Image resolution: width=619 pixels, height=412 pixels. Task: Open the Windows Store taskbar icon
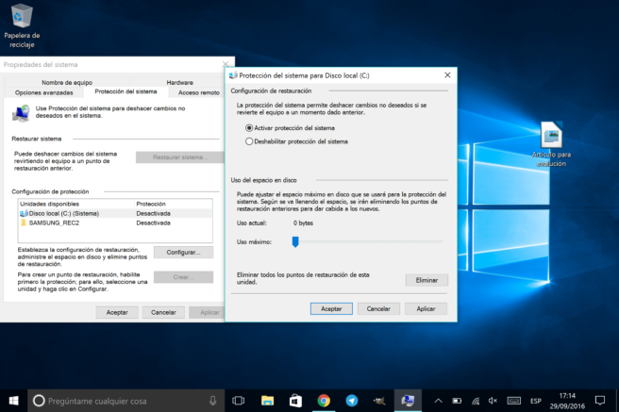(x=295, y=401)
